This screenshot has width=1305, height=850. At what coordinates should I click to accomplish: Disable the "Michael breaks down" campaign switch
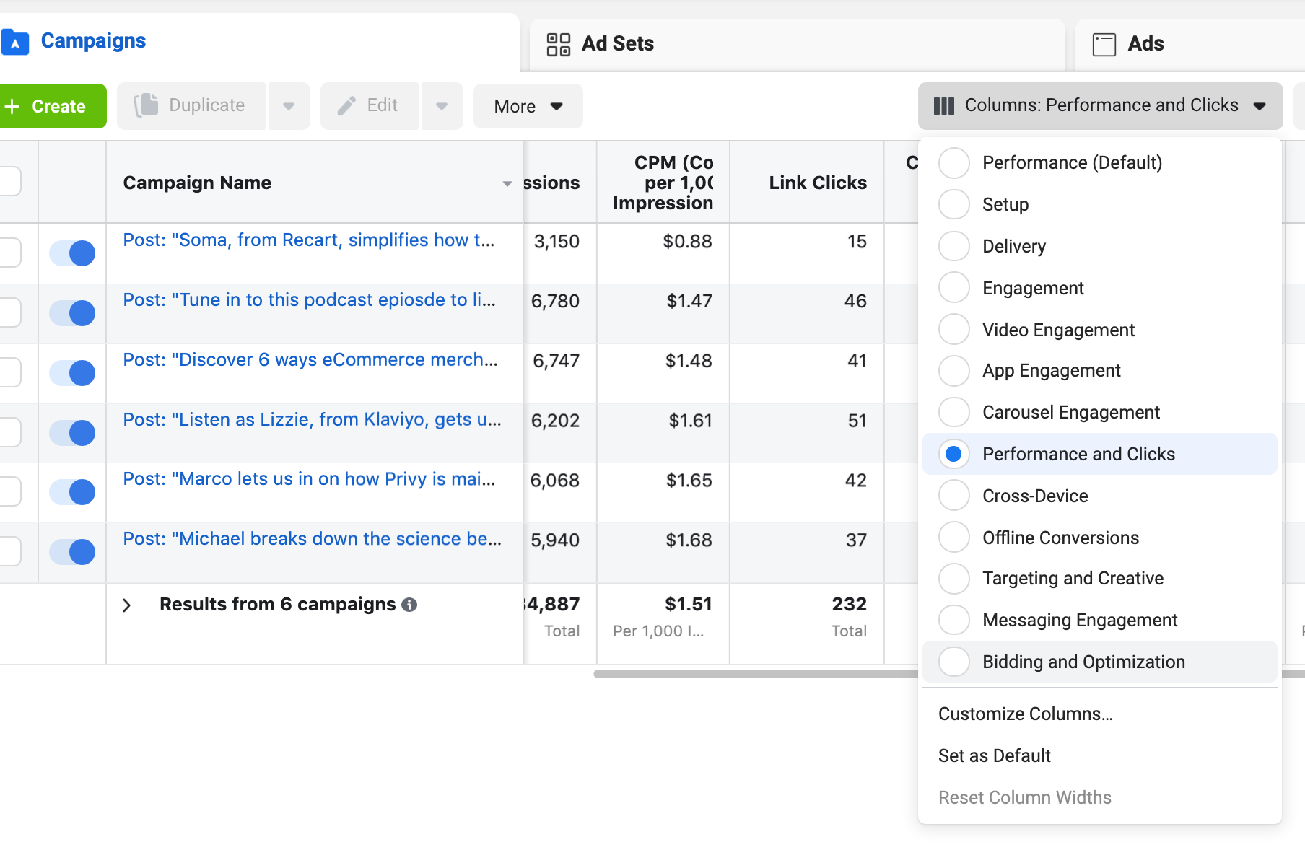(72, 552)
